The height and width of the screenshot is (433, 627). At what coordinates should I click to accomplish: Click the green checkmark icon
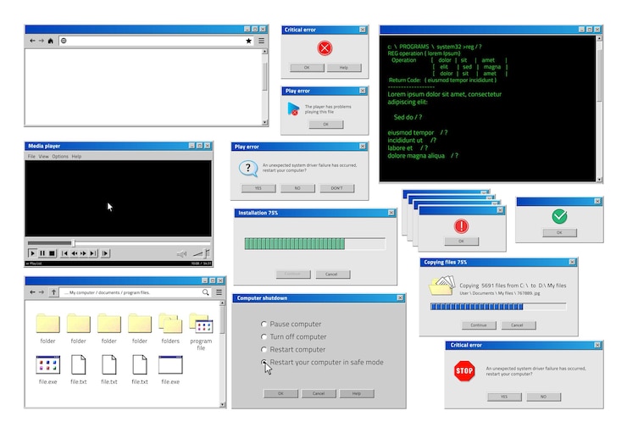[559, 216]
